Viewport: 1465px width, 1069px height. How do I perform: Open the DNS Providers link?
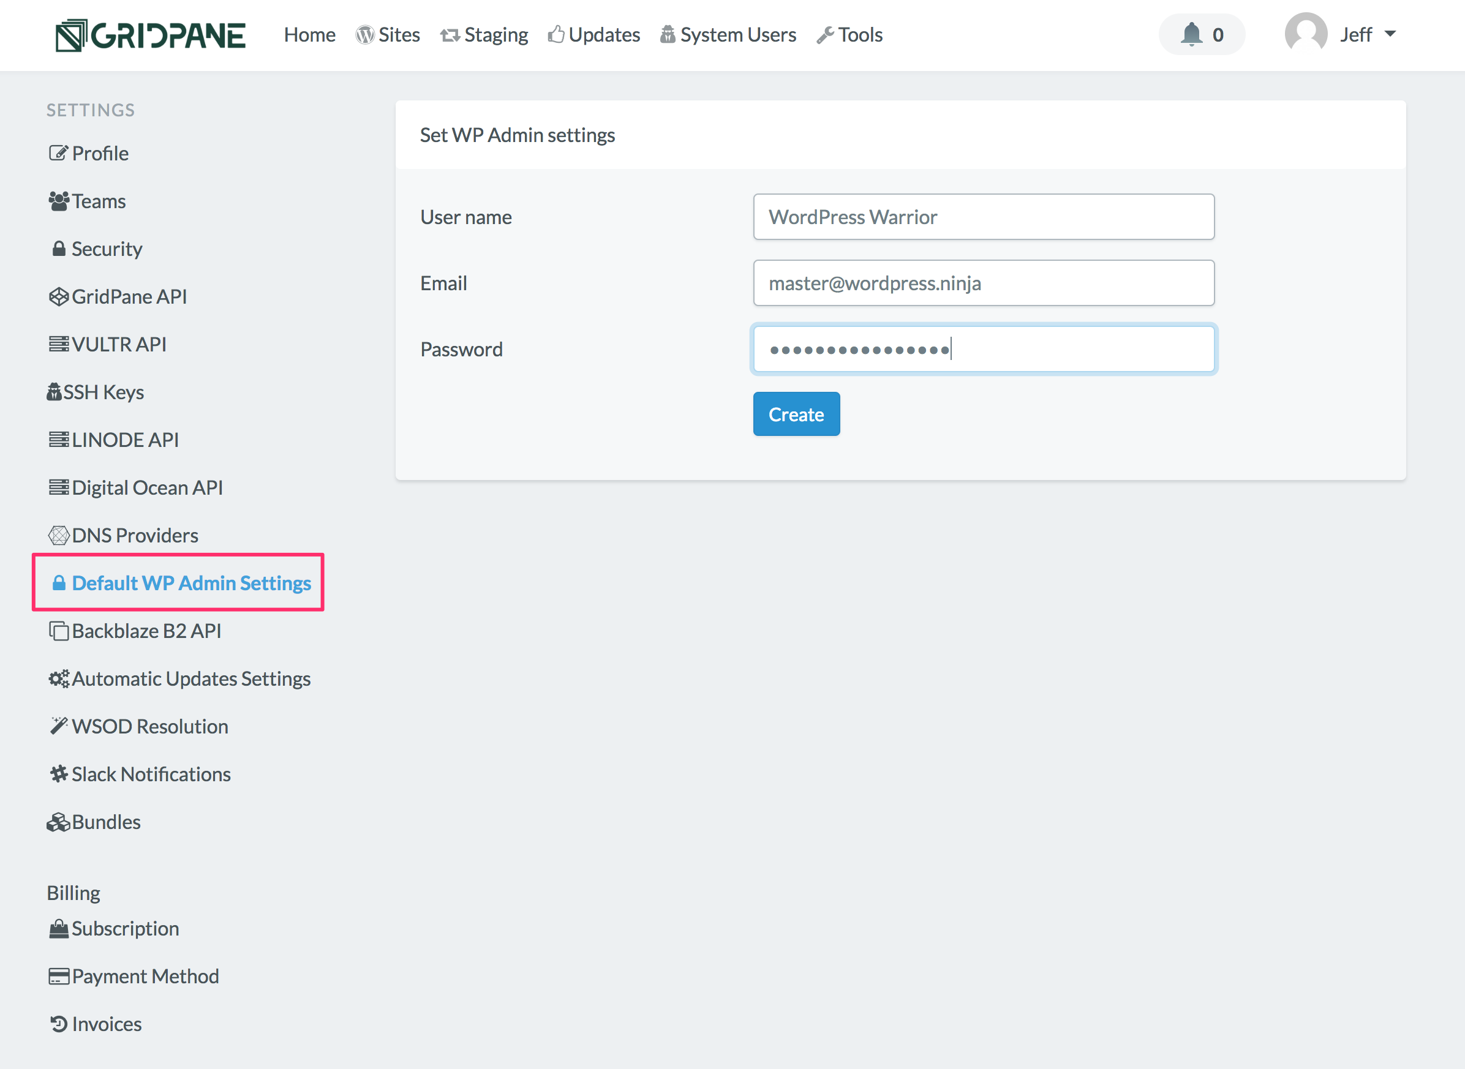135,535
